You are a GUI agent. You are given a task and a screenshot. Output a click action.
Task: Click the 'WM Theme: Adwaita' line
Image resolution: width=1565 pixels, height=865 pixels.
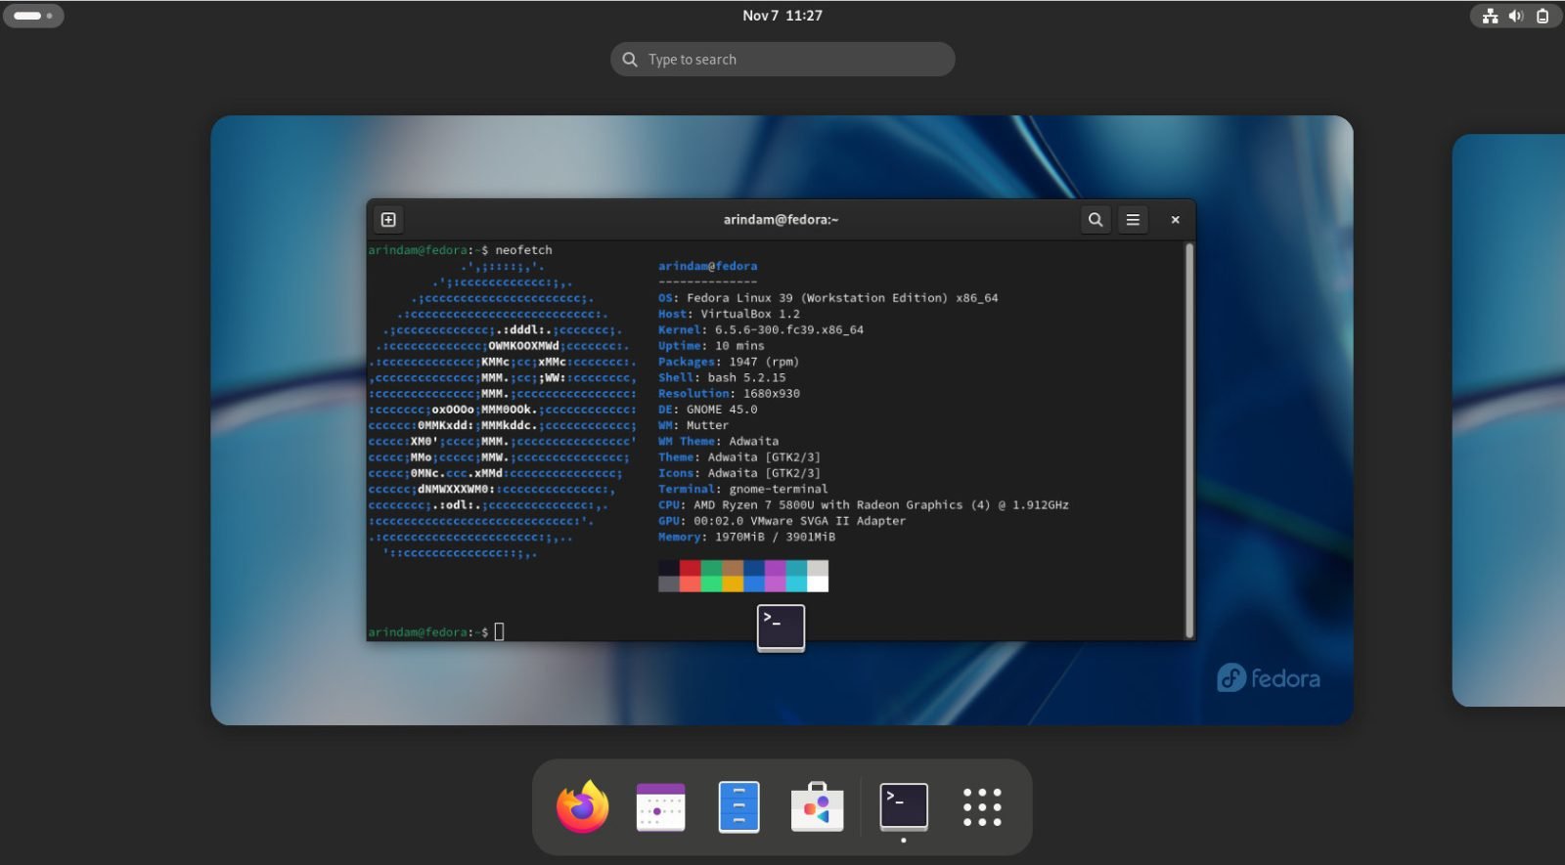(x=718, y=441)
